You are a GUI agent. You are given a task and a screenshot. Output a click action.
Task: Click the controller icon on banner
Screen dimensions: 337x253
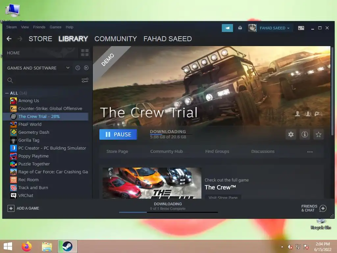[318, 114]
